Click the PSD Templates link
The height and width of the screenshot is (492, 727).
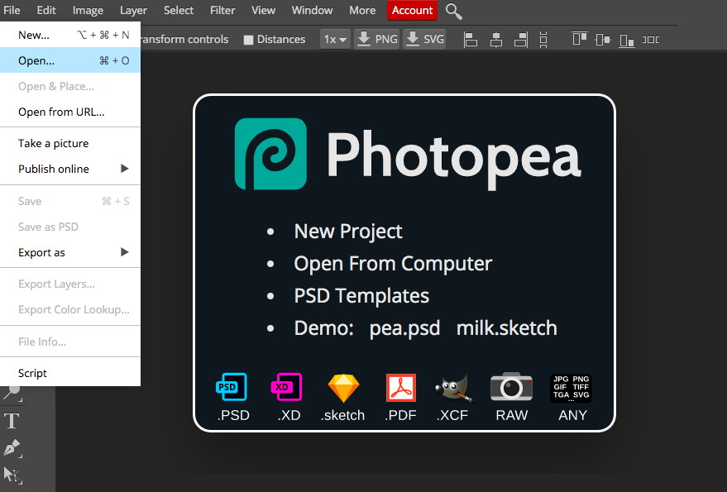click(x=361, y=296)
